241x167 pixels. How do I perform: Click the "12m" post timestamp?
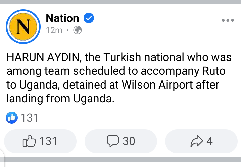[54, 30]
